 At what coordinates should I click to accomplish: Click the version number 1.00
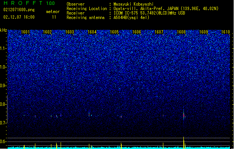click(50, 3)
